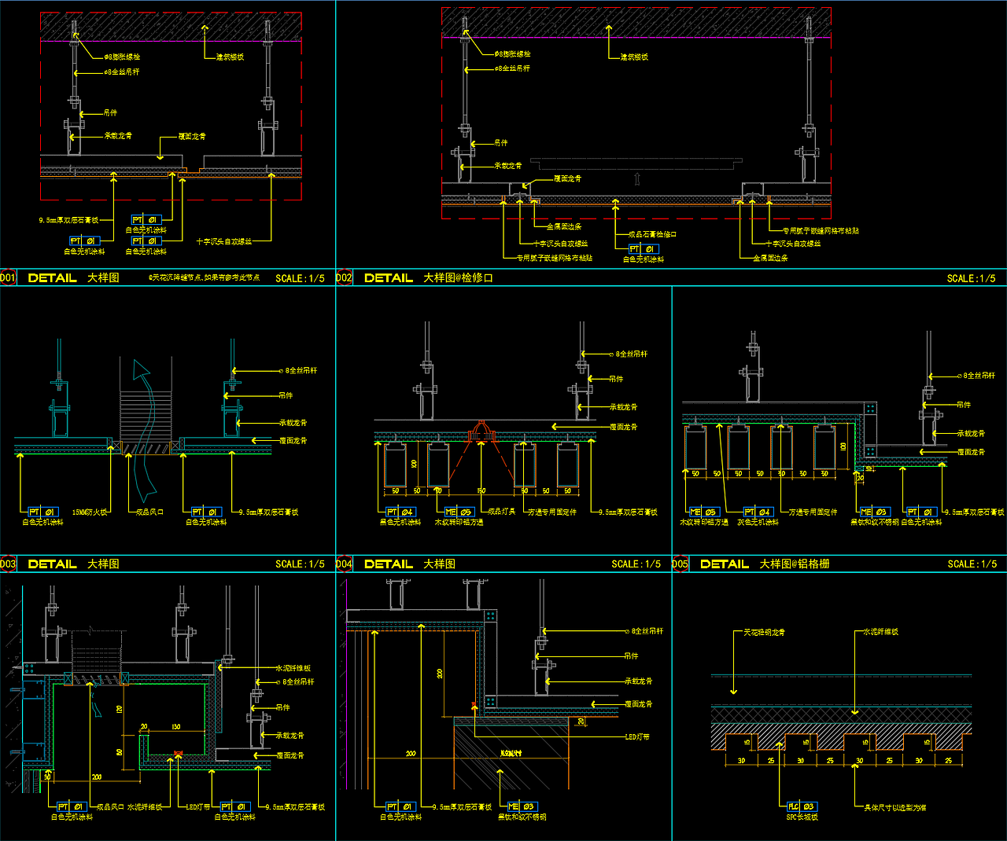Click '承载龙骨' label in detail D01
Image resolution: width=1007 pixels, height=841 pixels.
118,135
